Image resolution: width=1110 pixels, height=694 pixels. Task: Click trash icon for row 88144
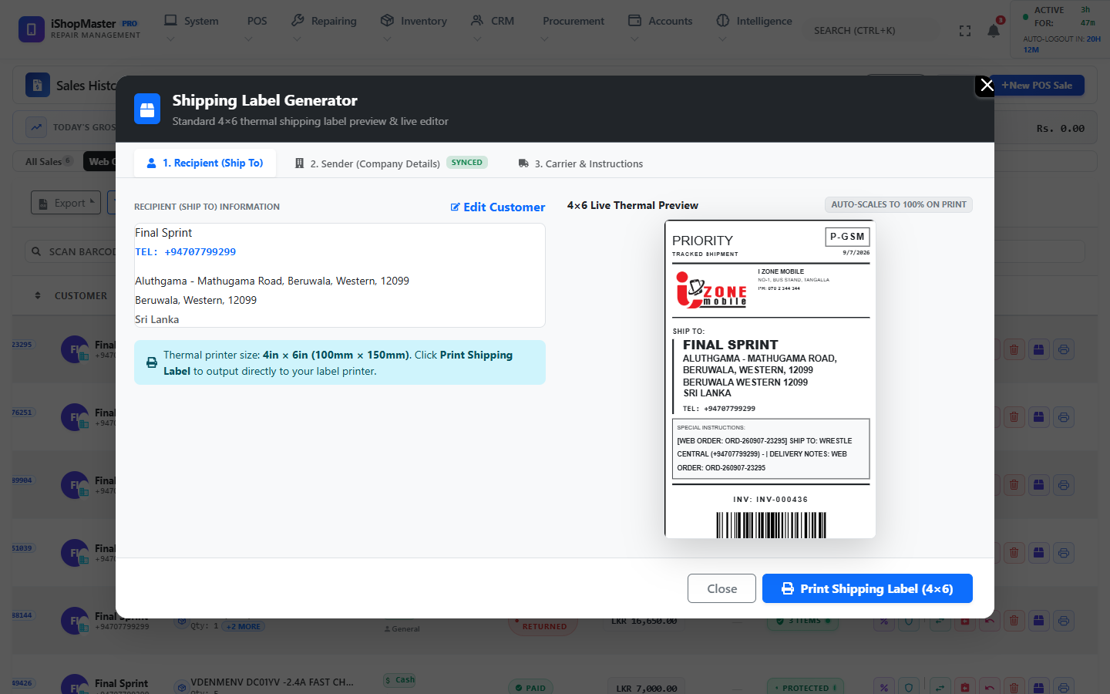[1014, 621]
